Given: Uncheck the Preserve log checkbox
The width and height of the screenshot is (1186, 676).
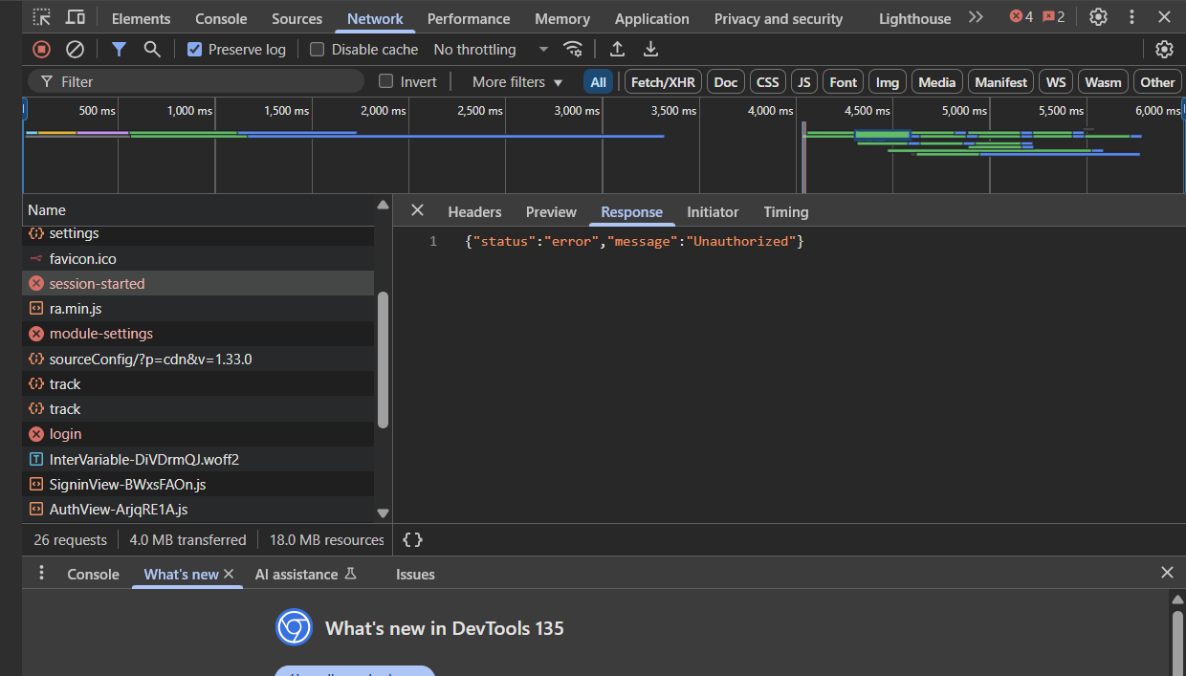Looking at the screenshot, I should click(195, 50).
